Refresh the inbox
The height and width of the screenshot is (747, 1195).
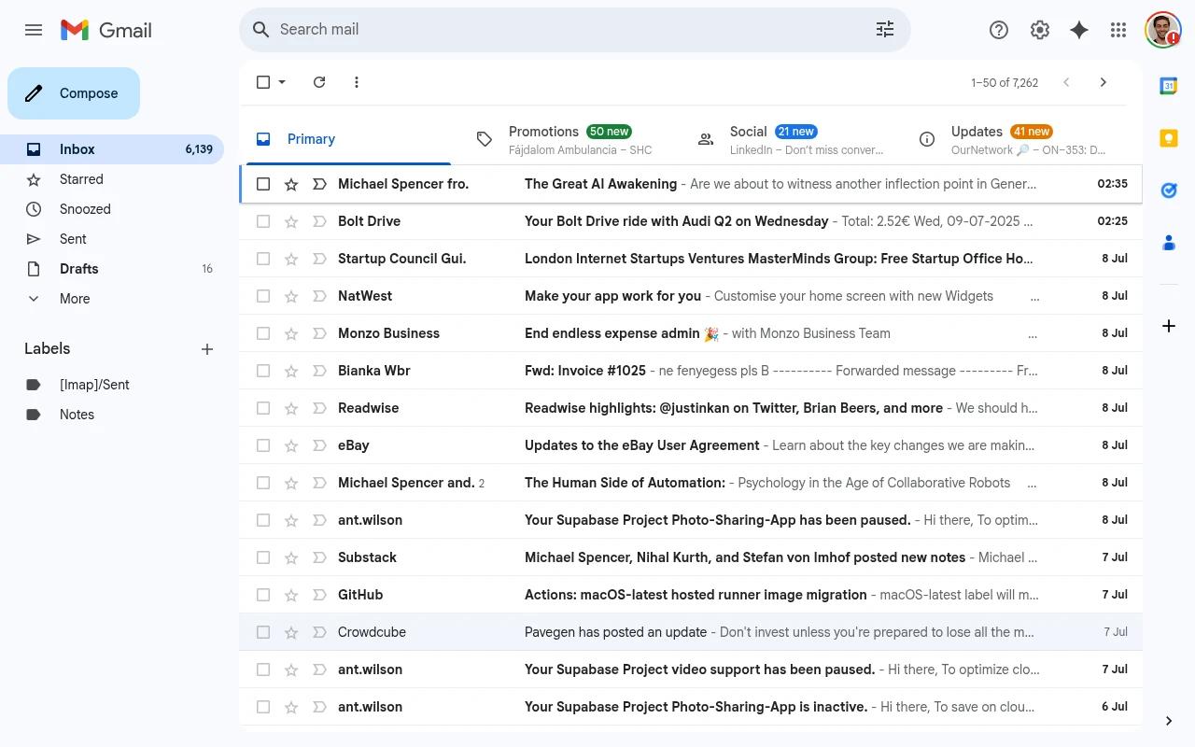[x=319, y=82]
